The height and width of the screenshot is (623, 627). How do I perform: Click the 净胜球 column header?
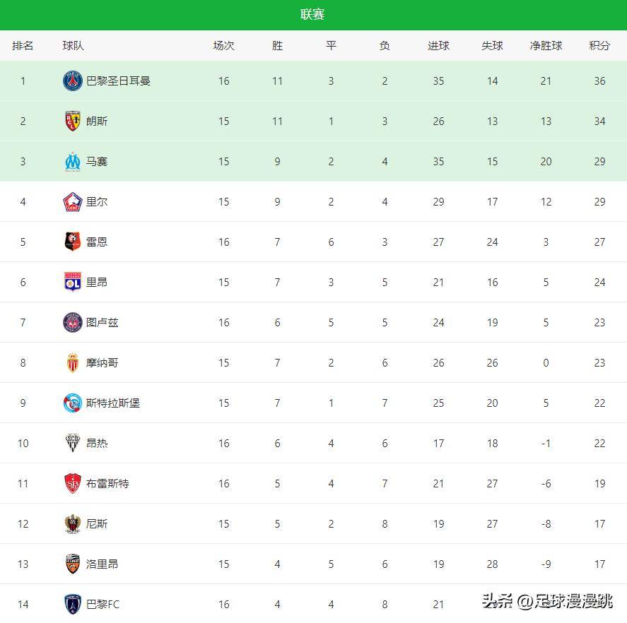tap(546, 46)
